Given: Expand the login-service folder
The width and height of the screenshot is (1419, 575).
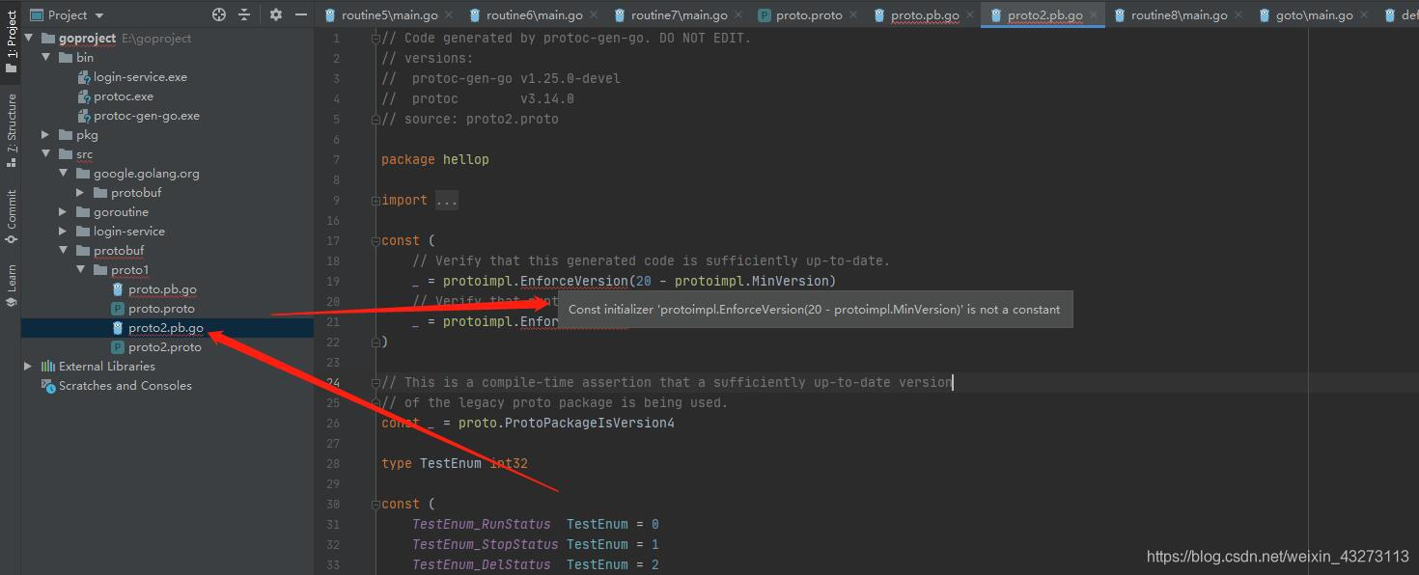Looking at the screenshot, I should click(x=63, y=232).
